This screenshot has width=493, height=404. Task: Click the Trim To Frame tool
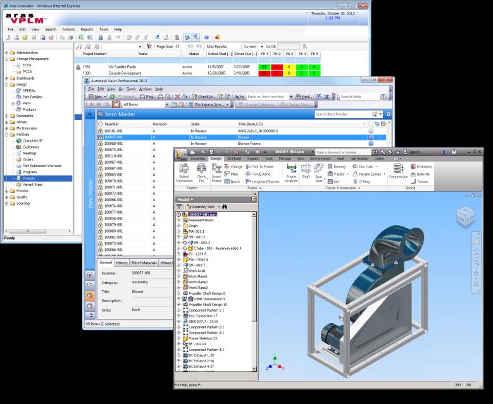(259, 166)
